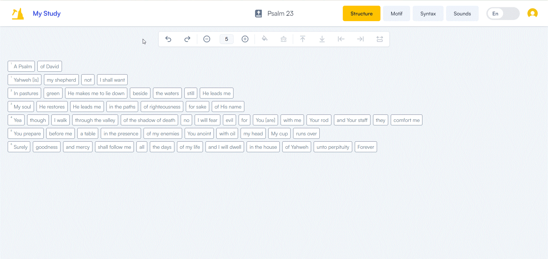Click the redo arrow icon
The image size is (548, 259).
click(x=187, y=39)
